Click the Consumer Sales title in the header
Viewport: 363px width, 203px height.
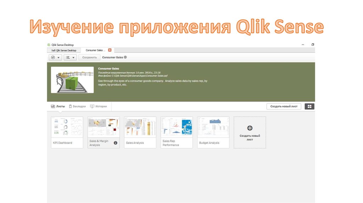108,69
